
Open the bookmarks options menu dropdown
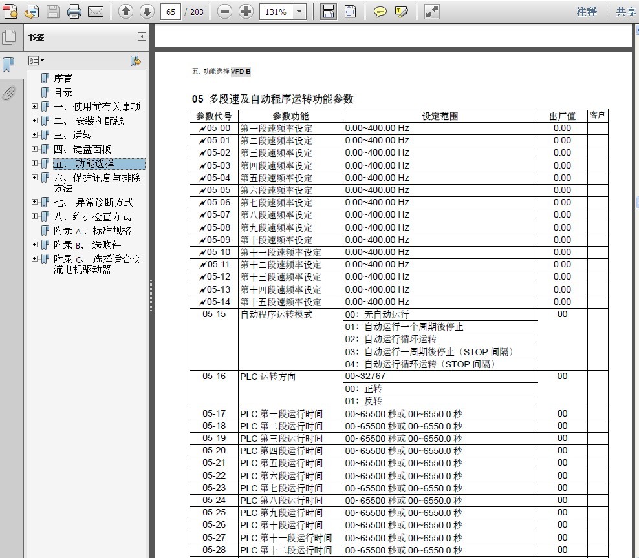(36, 61)
